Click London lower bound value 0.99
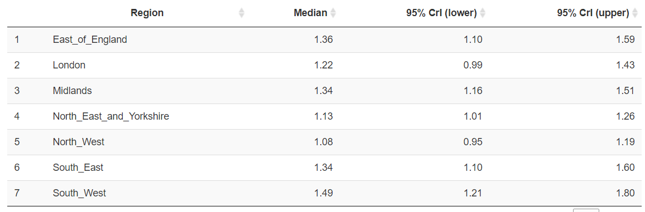Screen dimensions: 645x212 [473, 65]
